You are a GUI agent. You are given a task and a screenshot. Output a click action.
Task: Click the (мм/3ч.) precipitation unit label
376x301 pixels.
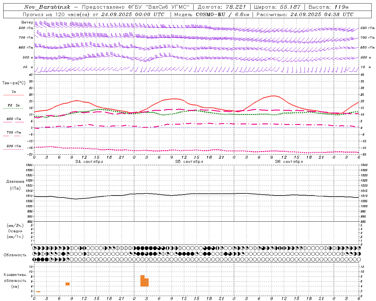coord(15,225)
